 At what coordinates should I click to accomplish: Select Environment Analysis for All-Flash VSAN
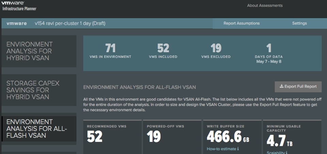pos(39,129)
